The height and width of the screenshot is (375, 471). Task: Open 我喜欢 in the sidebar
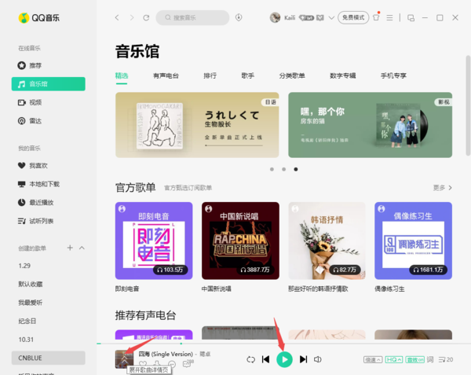coord(38,166)
